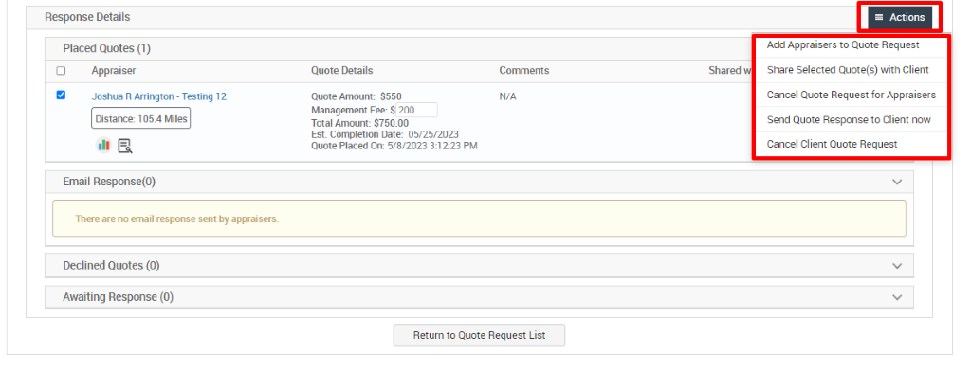This screenshot has width=971, height=366.
Task: Select Cancel Quote Request for Appraisers
Action: [851, 96]
